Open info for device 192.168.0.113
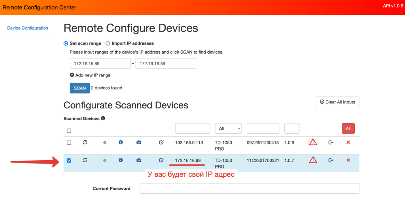Image resolution: width=405 pixels, height=198 pixels. tap(120, 142)
